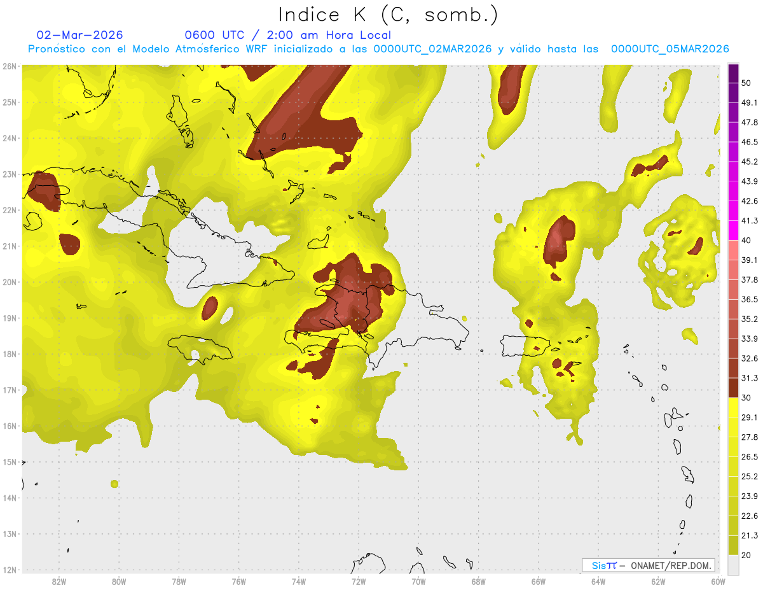Click the '12N' latitude label
Screen dimensions: 763x590
(x=9, y=570)
